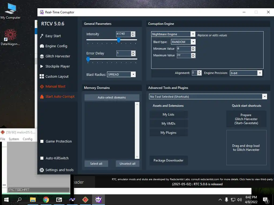274x205 pixels.
Task: Open Custom Layout grid icon
Action: pyautogui.click(x=42, y=76)
